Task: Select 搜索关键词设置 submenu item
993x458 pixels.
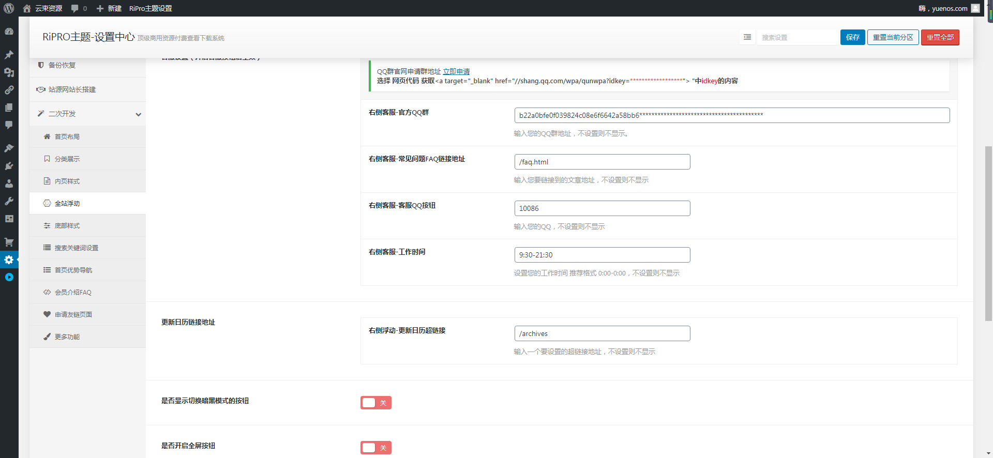Action: [x=87, y=248]
